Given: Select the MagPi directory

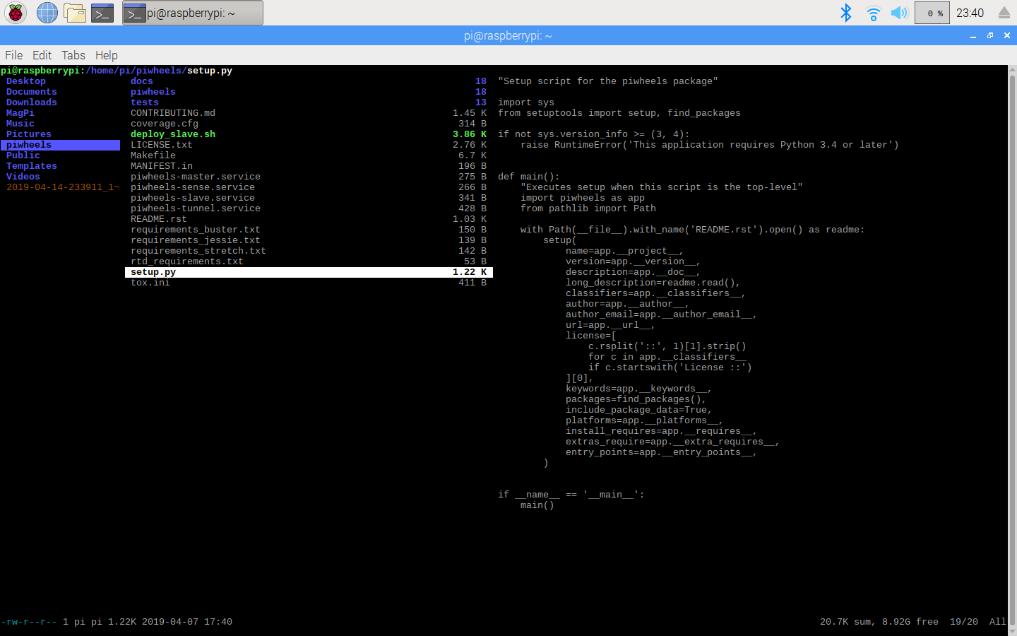Looking at the screenshot, I should tap(20, 113).
